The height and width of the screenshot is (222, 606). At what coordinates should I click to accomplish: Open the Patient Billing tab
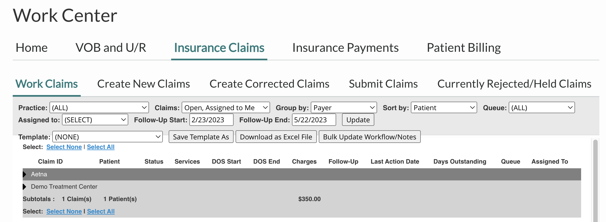pos(463,47)
